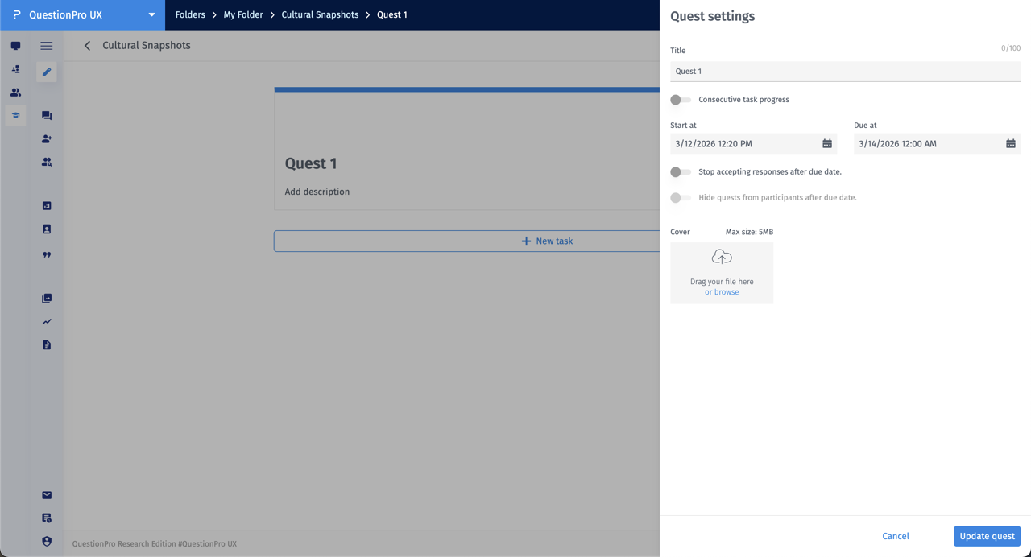Open the analytics chart icon in the sidebar
This screenshot has width=1031, height=557.
coord(46,205)
